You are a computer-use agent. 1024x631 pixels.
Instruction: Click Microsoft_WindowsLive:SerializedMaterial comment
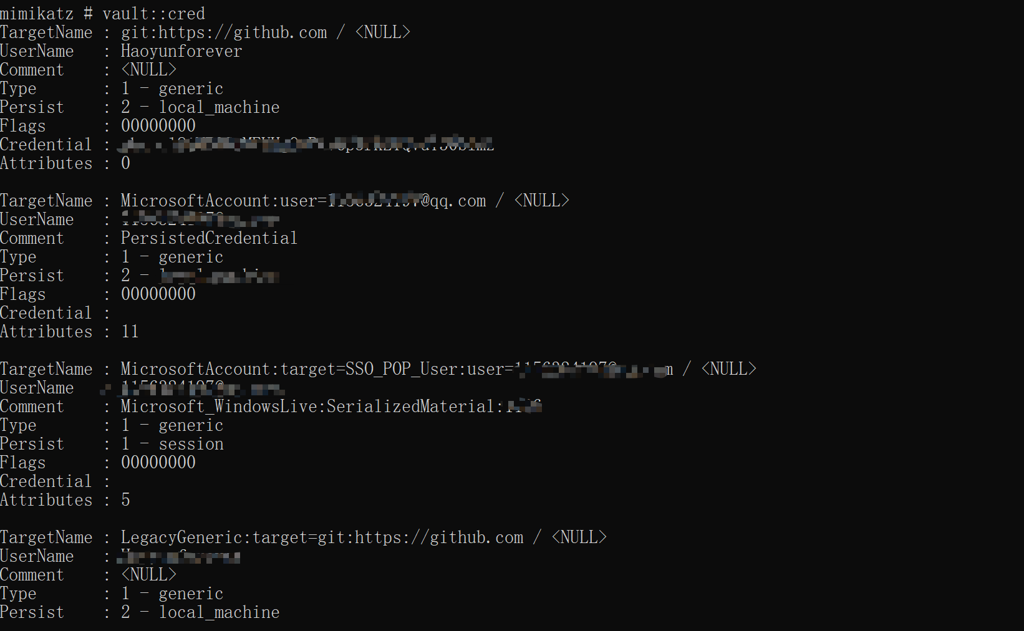[331, 407]
